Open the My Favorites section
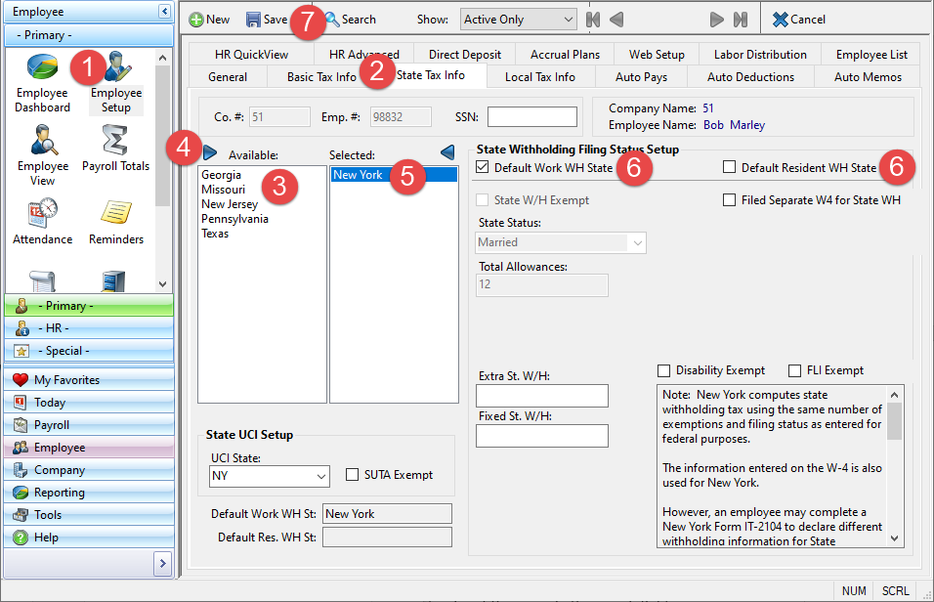 (89, 380)
